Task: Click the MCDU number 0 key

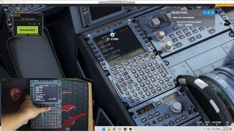Action: click(x=137, y=99)
